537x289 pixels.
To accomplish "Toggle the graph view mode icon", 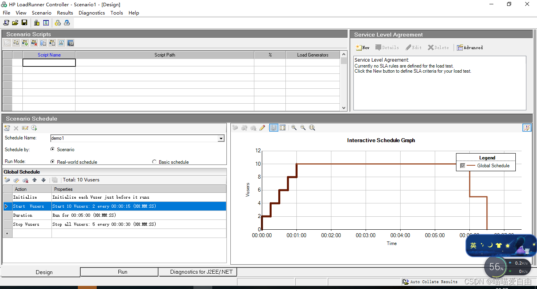I will point(274,128).
